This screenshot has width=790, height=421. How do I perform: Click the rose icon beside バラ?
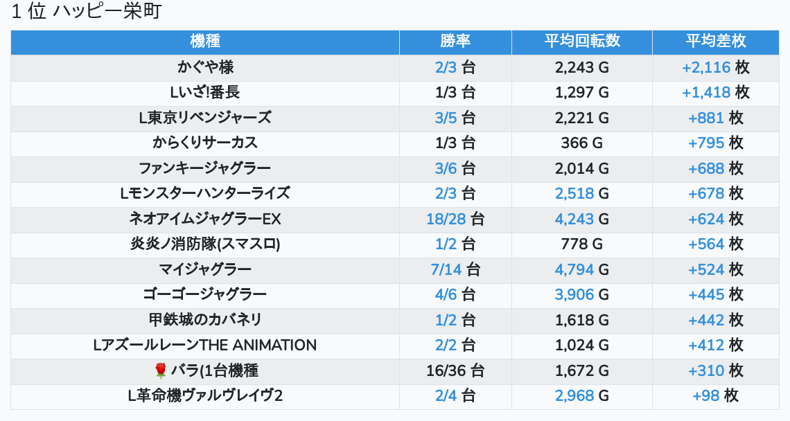pyautogui.click(x=160, y=370)
